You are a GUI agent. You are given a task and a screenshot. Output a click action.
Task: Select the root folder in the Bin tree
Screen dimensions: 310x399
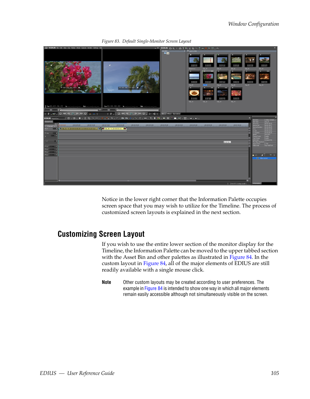[167, 53]
